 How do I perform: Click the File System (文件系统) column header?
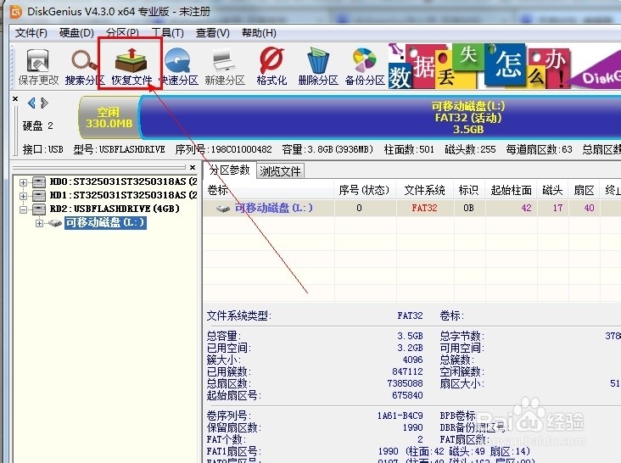tap(424, 190)
